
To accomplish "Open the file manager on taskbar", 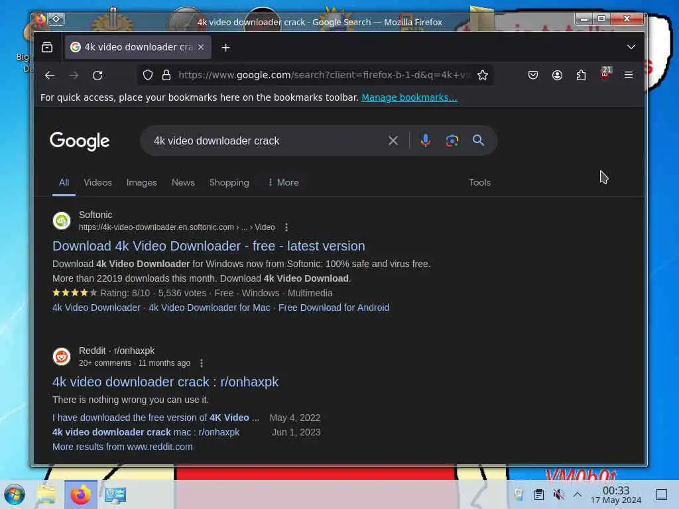I will click(46, 494).
